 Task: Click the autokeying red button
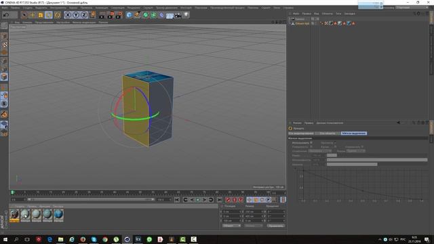(x=235, y=200)
